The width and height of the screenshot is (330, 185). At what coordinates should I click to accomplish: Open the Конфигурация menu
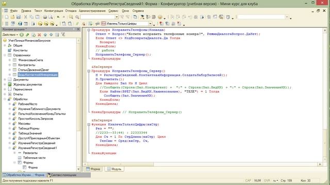(54, 11)
